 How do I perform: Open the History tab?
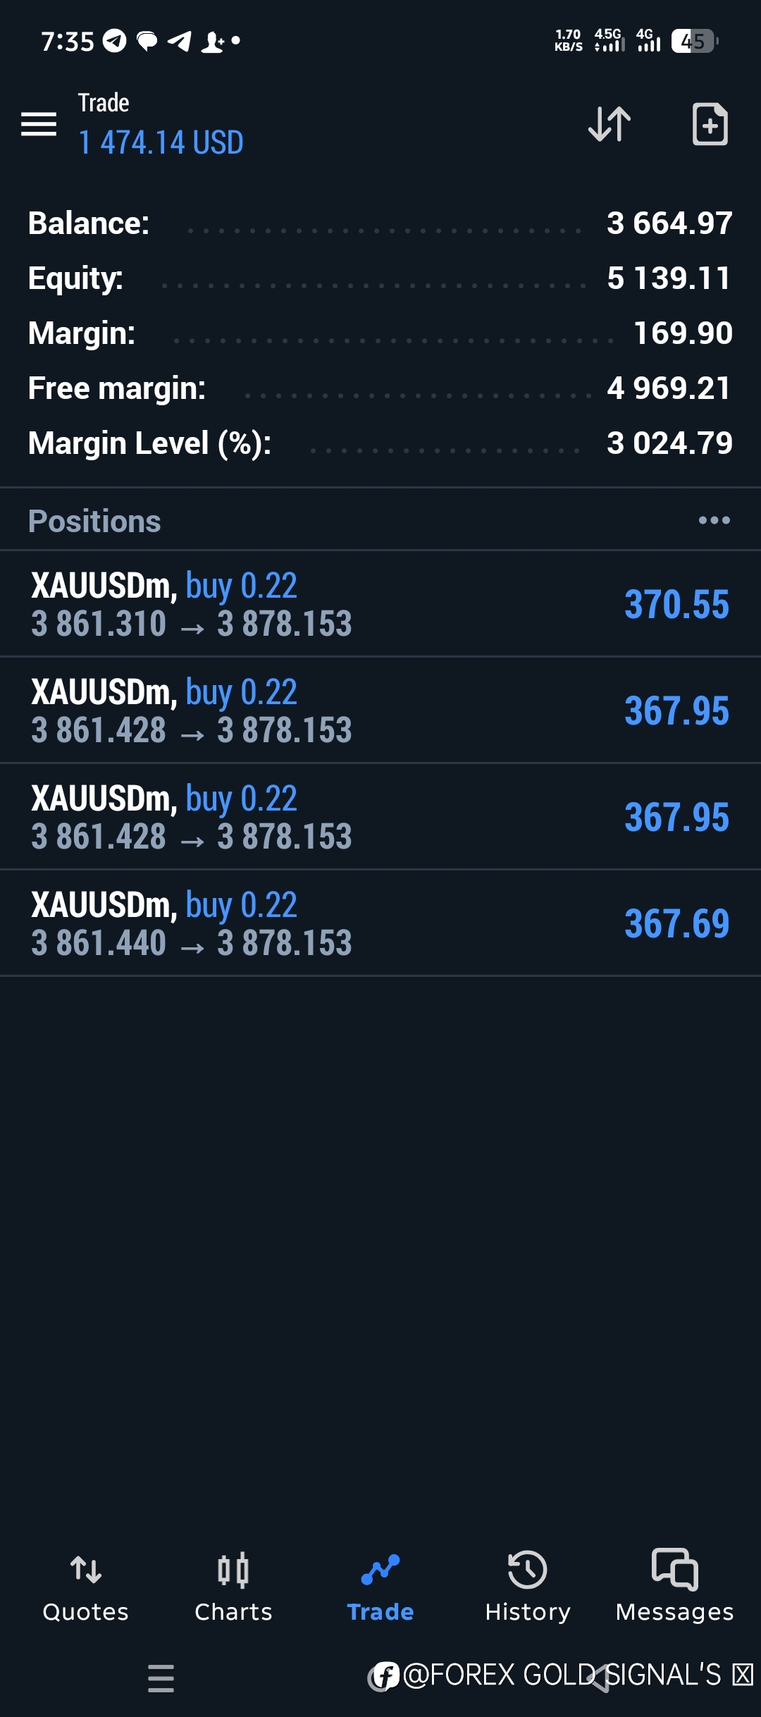[x=528, y=1586]
